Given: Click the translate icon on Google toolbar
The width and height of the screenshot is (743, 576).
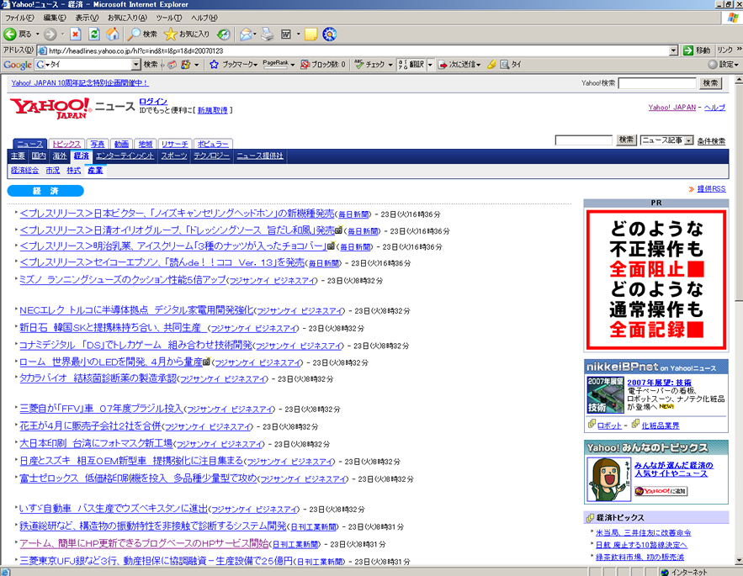Looking at the screenshot, I should [x=403, y=65].
